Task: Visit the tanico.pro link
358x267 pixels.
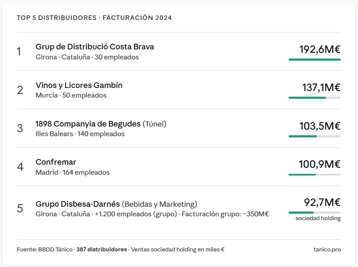Action: tap(327, 249)
